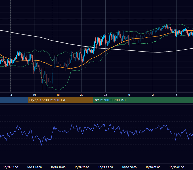This screenshot has height=170, width=193.
Task: Click the 14 hour label on price chart axis
Action: pos(11,95)
